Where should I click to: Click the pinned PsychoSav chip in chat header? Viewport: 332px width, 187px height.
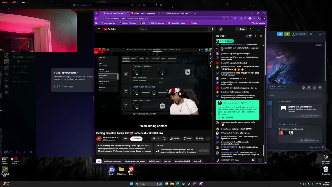(x=225, y=41)
